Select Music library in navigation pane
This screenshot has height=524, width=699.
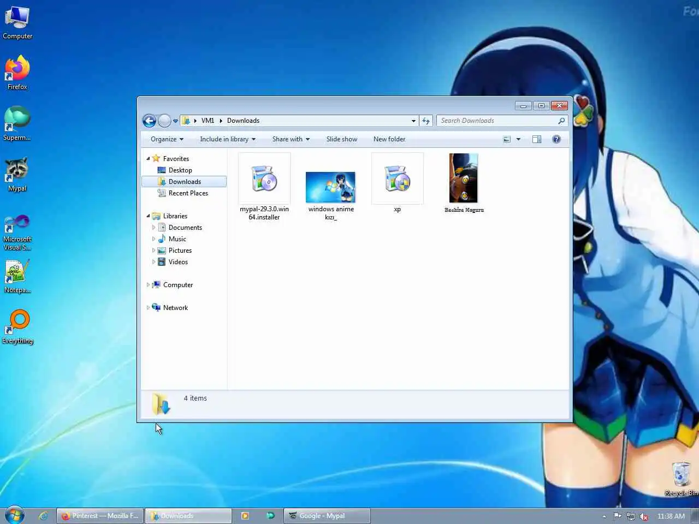(x=177, y=239)
